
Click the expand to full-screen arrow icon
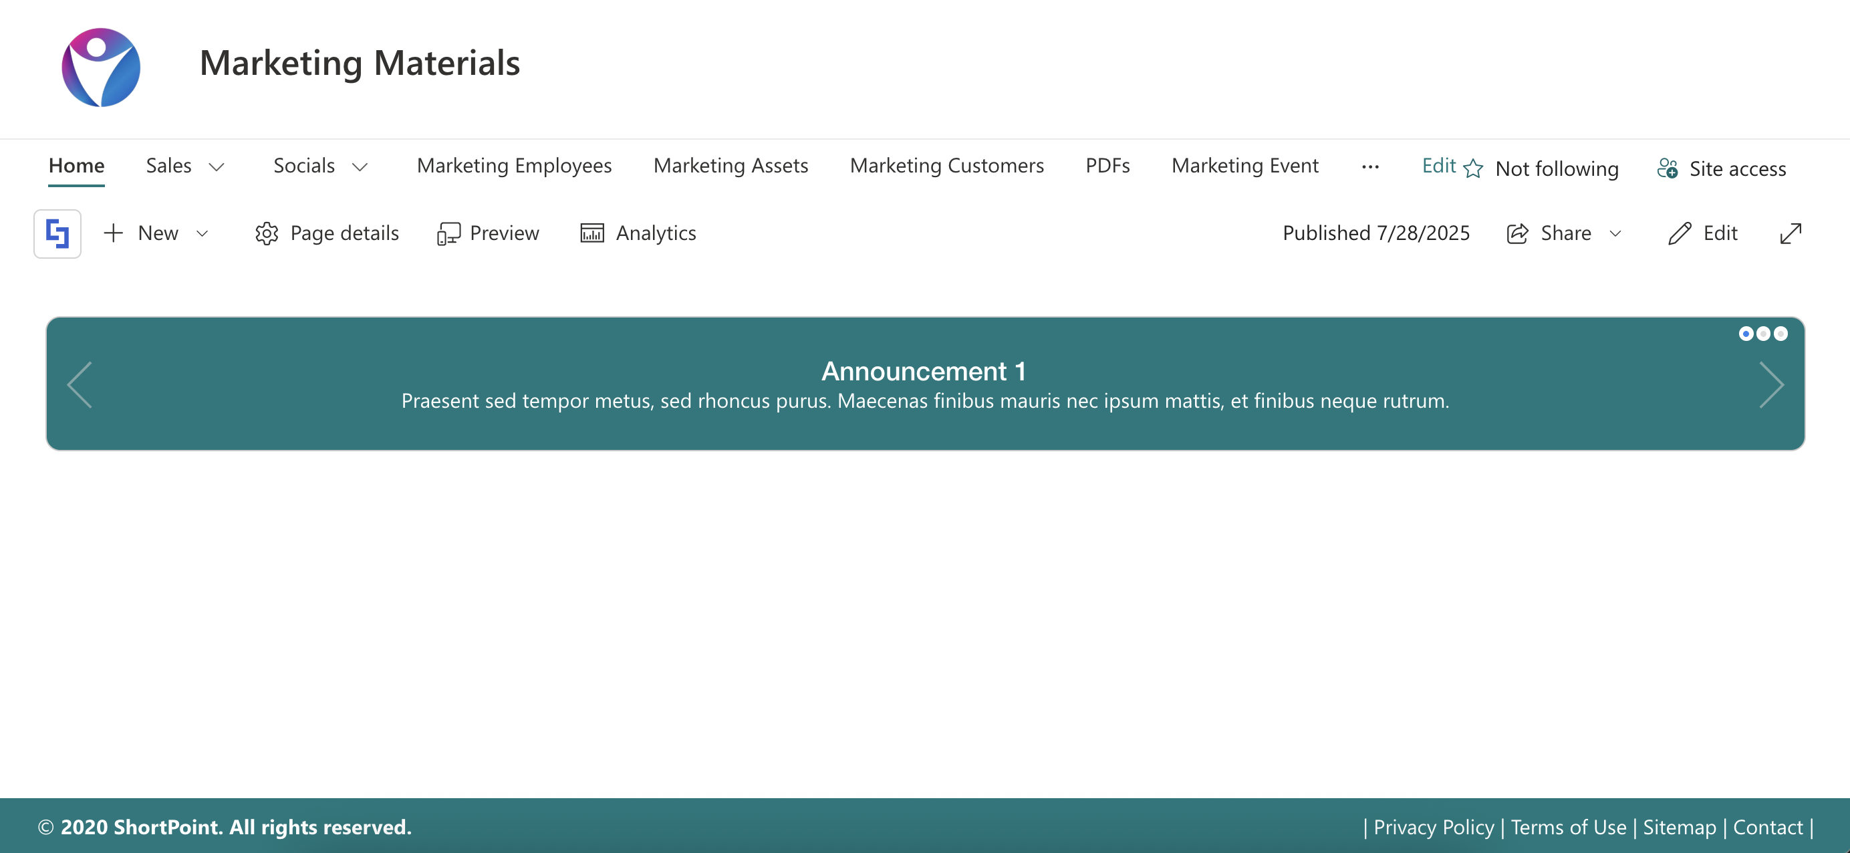point(1791,233)
